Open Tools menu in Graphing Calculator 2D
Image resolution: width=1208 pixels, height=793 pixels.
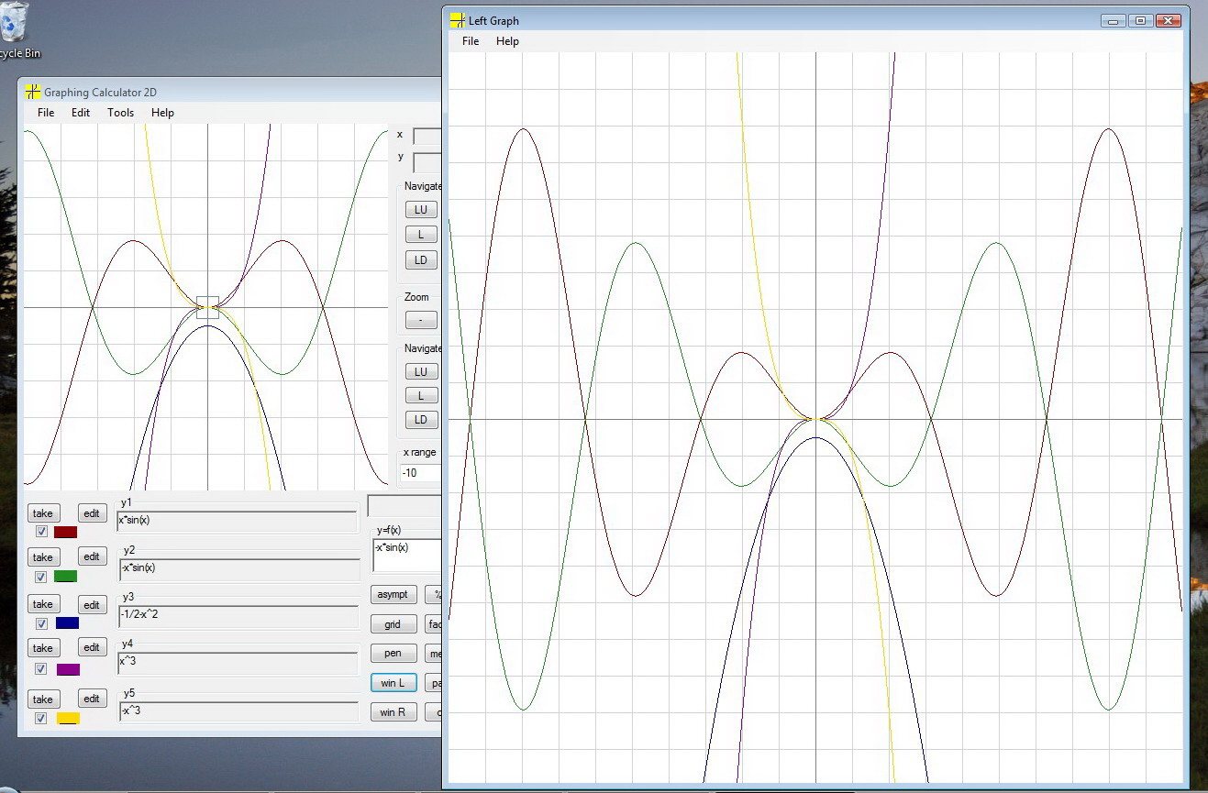120,113
